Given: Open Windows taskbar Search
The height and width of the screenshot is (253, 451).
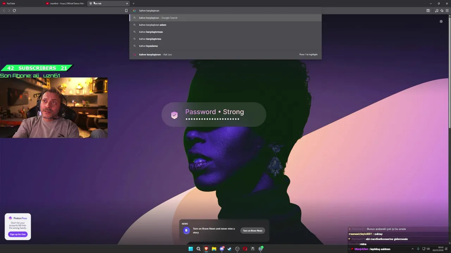Looking at the screenshot, I should click(x=198, y=249).
